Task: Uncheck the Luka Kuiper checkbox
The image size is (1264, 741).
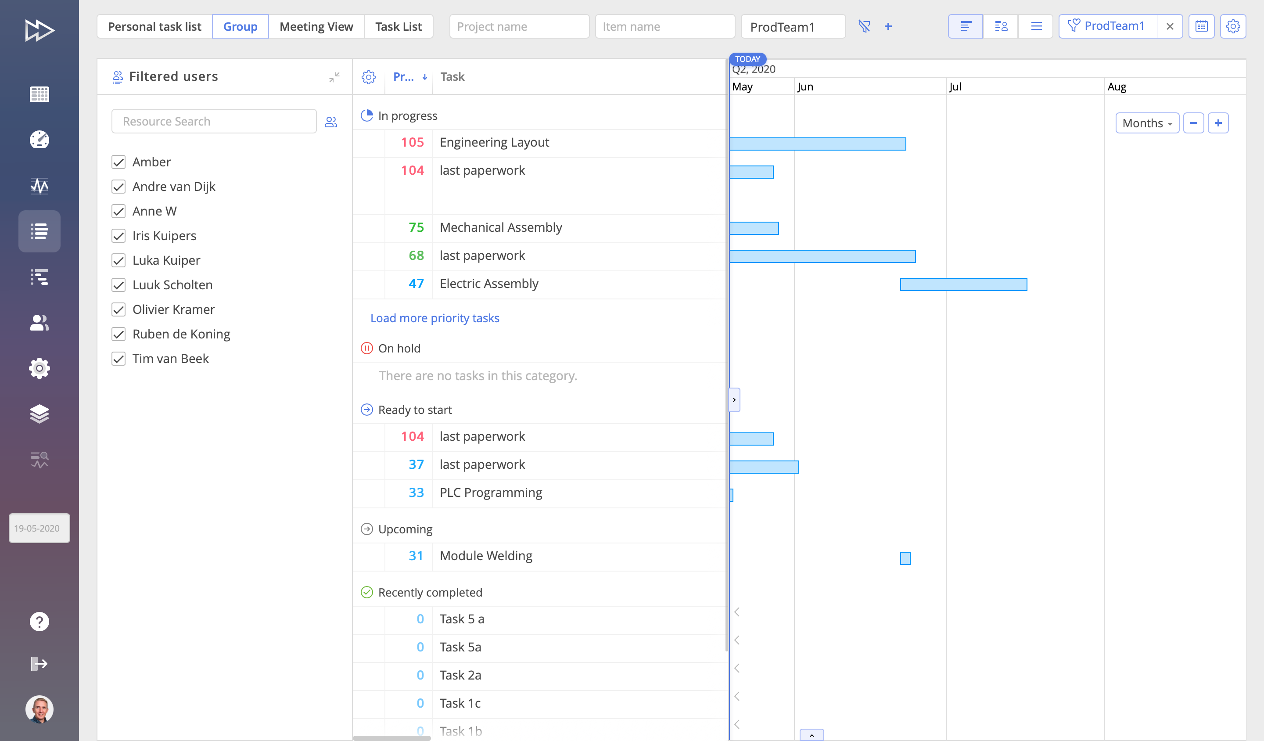Action: click(118, 260)
